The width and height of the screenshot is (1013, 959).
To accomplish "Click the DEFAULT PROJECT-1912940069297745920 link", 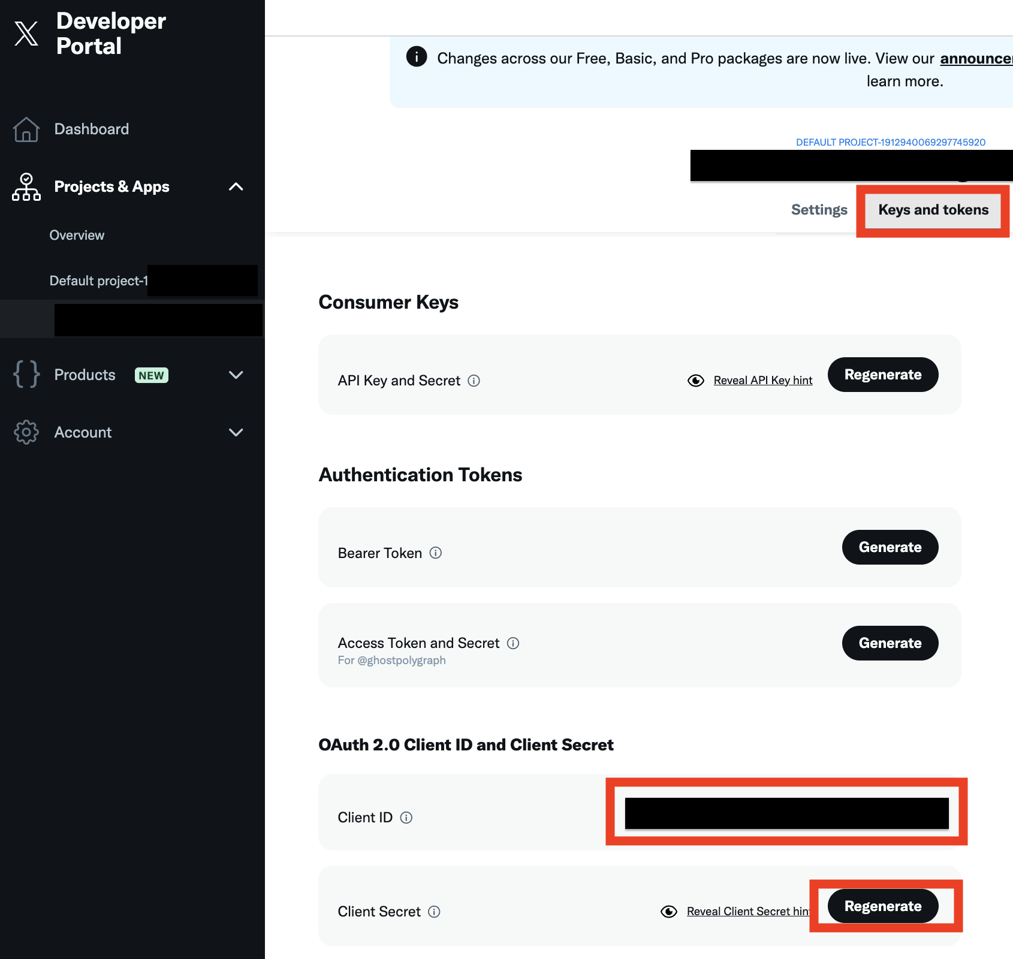I will [x=891, y=142].
